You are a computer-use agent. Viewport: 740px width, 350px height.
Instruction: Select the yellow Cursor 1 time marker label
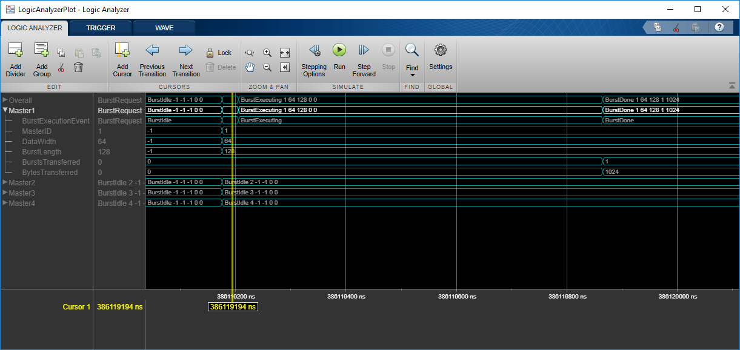tap(233, 307)
